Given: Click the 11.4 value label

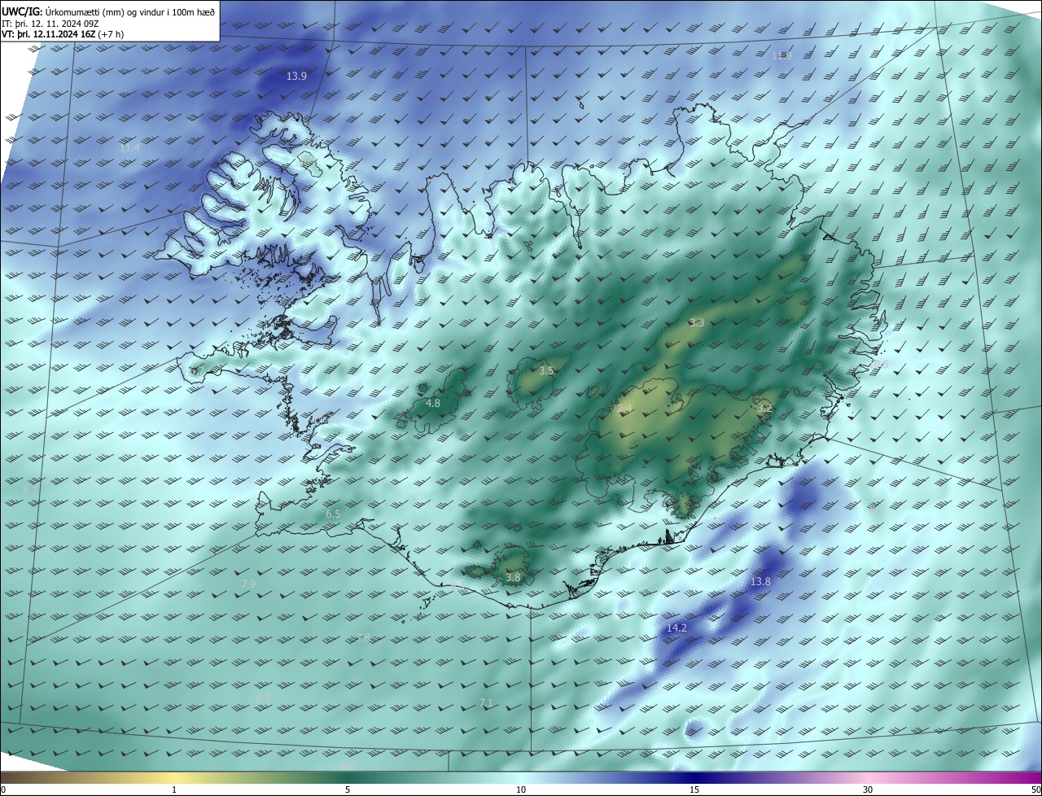Looking at the screenshot, I should click(x=129, y=148).
